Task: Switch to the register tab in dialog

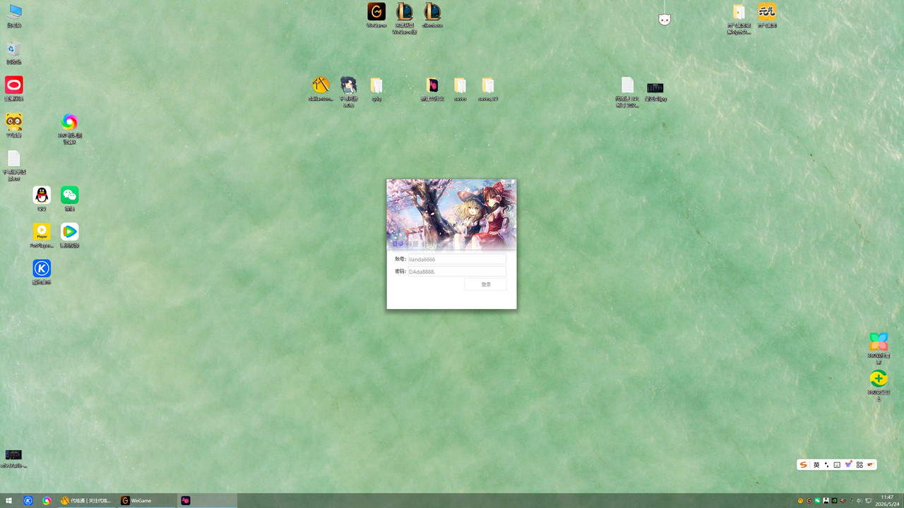Action: click(x=412, y=244)
